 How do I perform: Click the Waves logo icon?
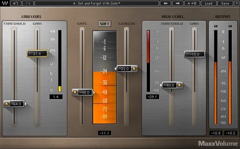5,3
